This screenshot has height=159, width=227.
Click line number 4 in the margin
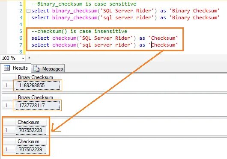21,24
